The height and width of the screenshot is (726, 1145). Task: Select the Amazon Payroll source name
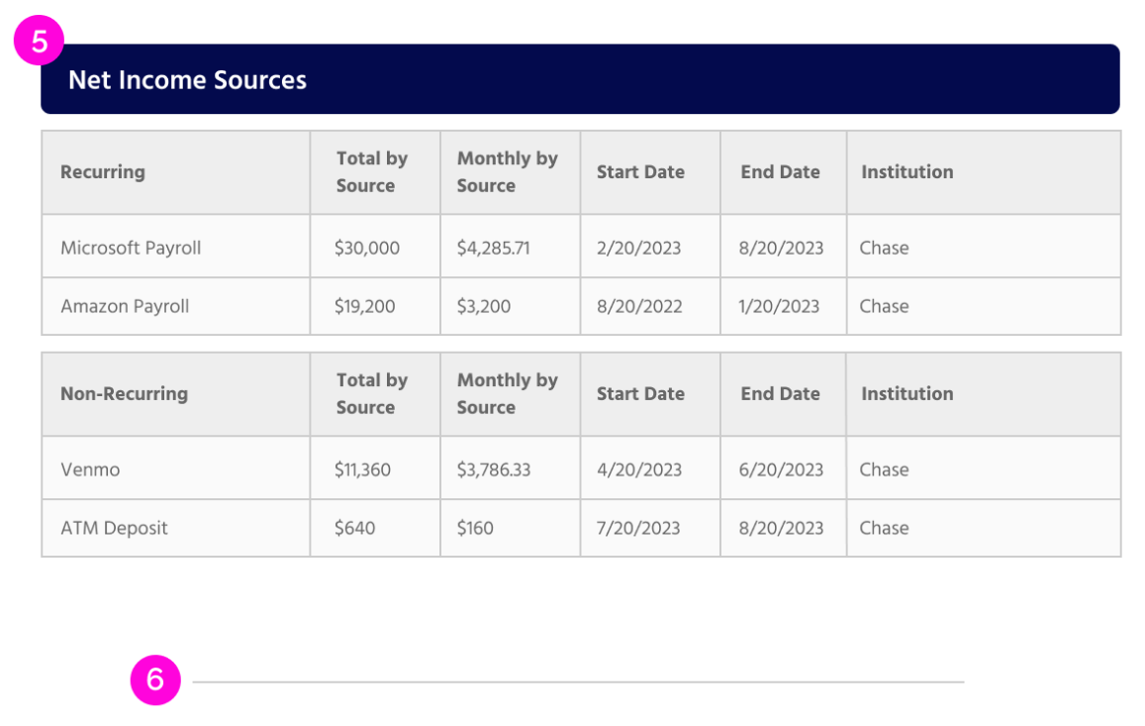tap(125, 306)
